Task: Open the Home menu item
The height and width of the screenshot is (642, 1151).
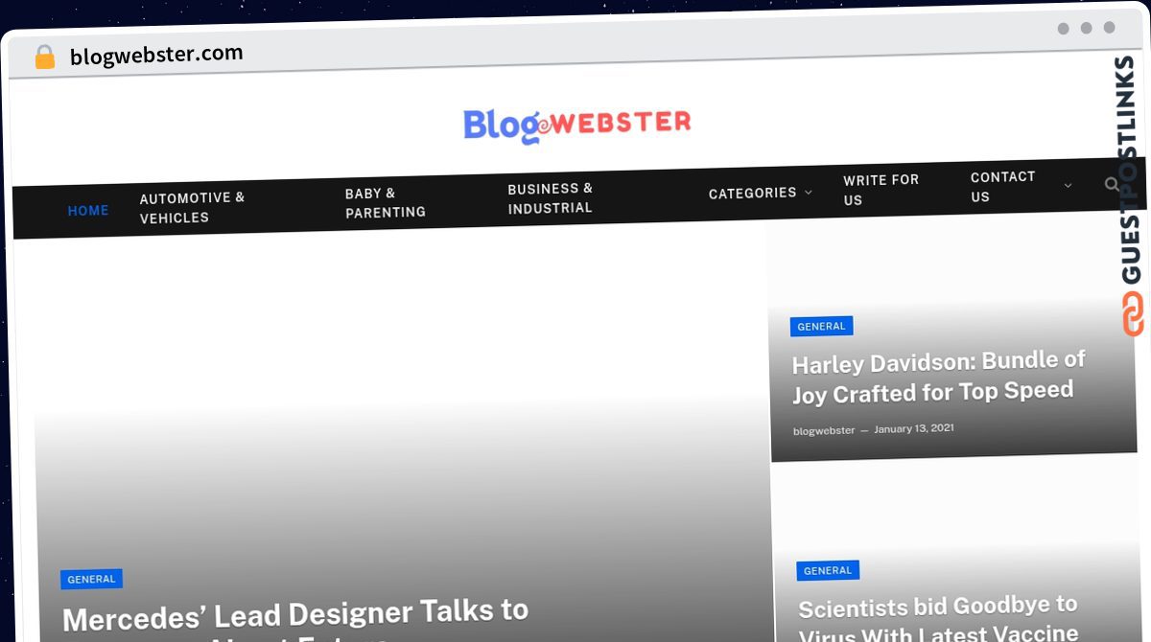Action: 88,211
